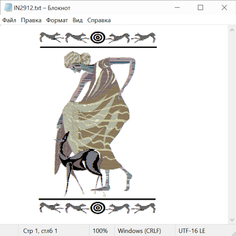Open the Файл menu
The width and height of the screenshot is (236, 236).
click(x=9, y=20)
